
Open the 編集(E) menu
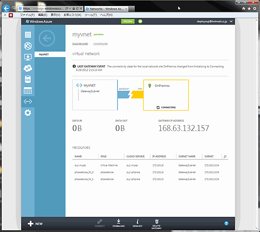[x=42, y=15]
